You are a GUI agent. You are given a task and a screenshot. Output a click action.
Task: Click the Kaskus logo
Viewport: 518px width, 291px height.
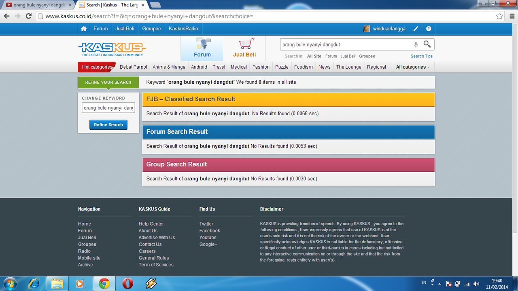coord(112,49)
